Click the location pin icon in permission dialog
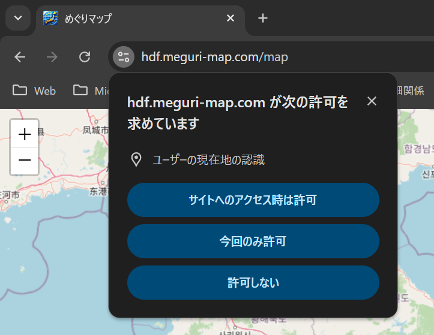The image size is (434, 335). pyautogui.click(x=136, y=159)
